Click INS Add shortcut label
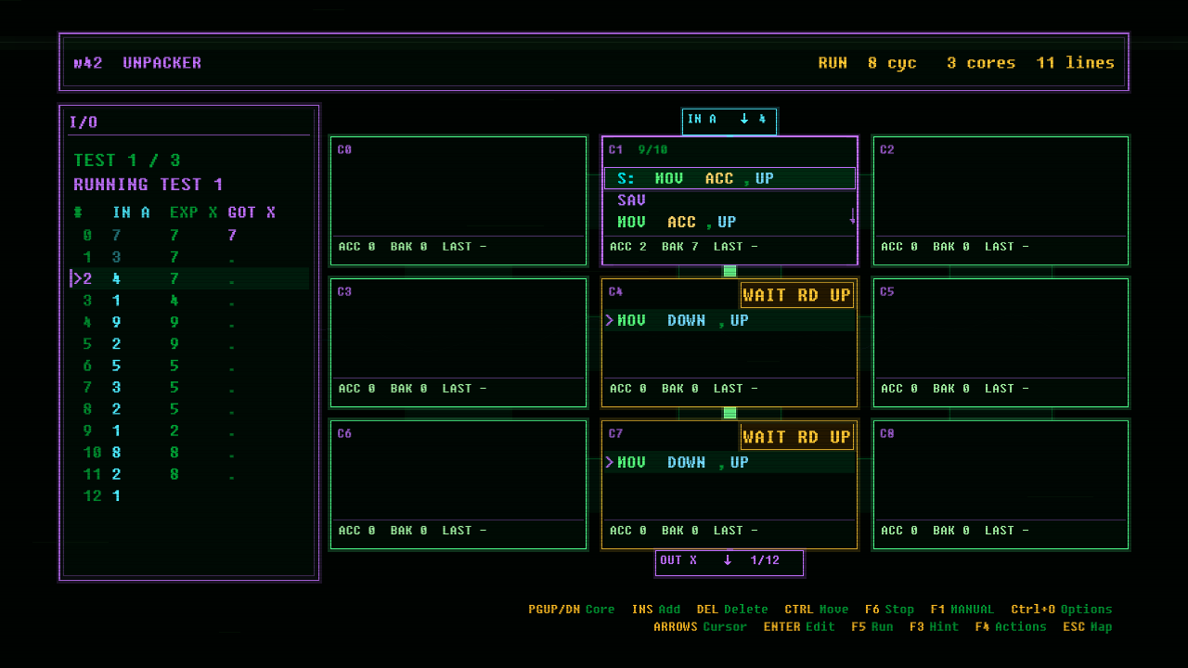Viewport: 1188px width, 668px height. 656,610
